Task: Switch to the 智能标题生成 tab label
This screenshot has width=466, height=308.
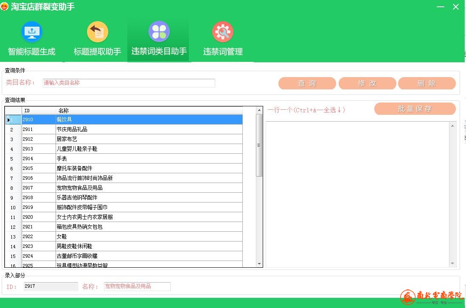Action: [32, 52]
